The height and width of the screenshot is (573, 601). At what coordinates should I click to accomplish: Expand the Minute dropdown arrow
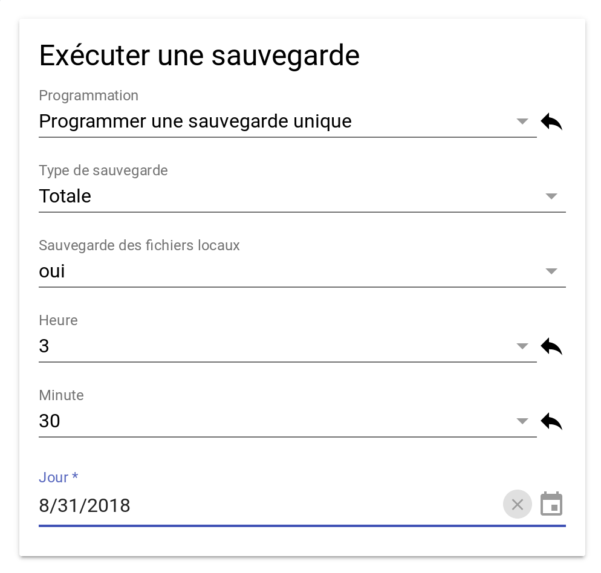[522, 421]
